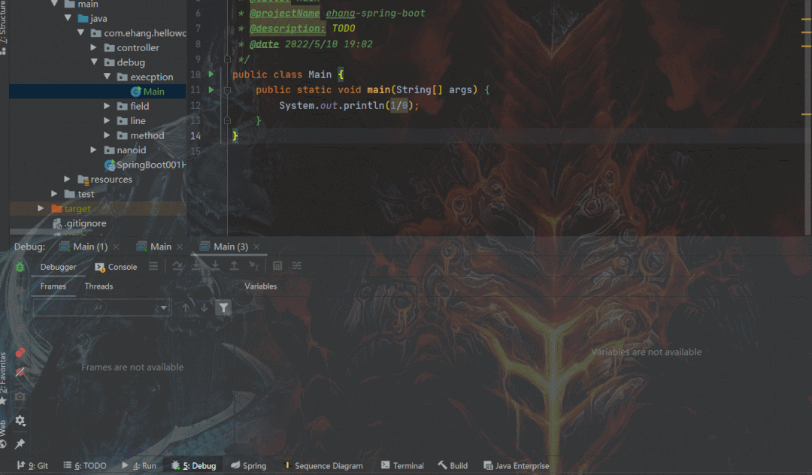Run main method from gutter arrow line 11
This screenshot has height=475, width=812.
click(211, 89)
